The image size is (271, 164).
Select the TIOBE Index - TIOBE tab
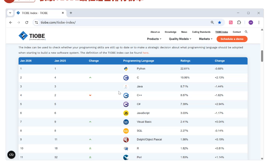point(41,13)
